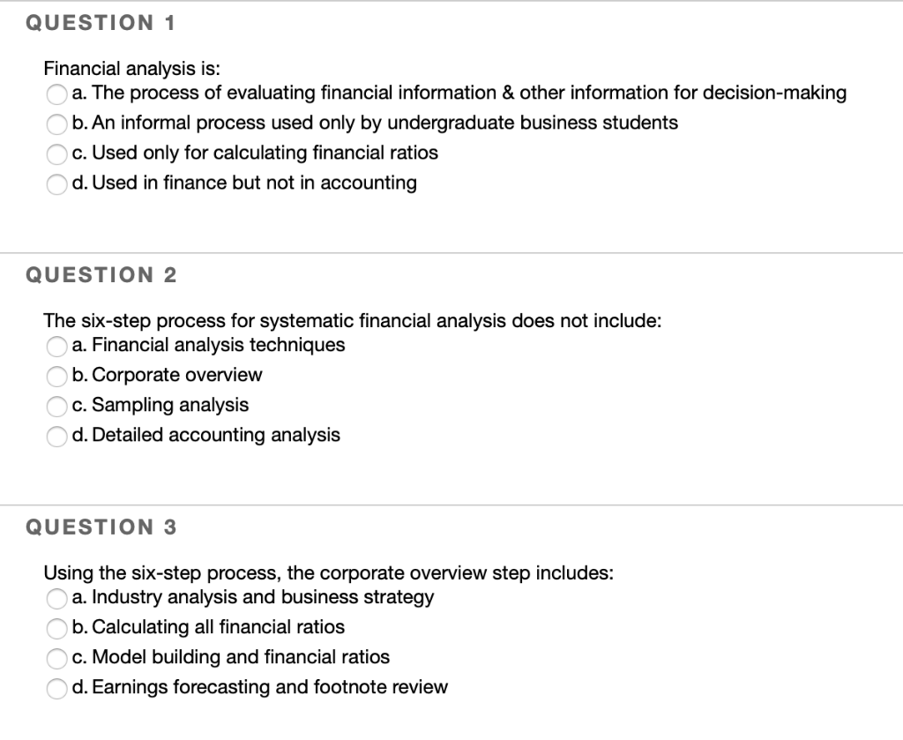Select "Industry analysis and business strategy"

tap(56, 599)
